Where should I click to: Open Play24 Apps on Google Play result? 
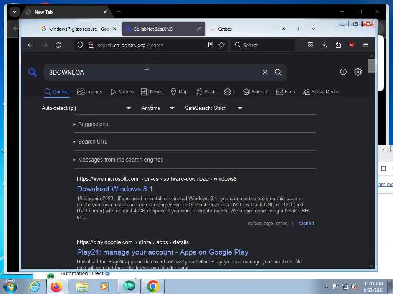[162, 252]
